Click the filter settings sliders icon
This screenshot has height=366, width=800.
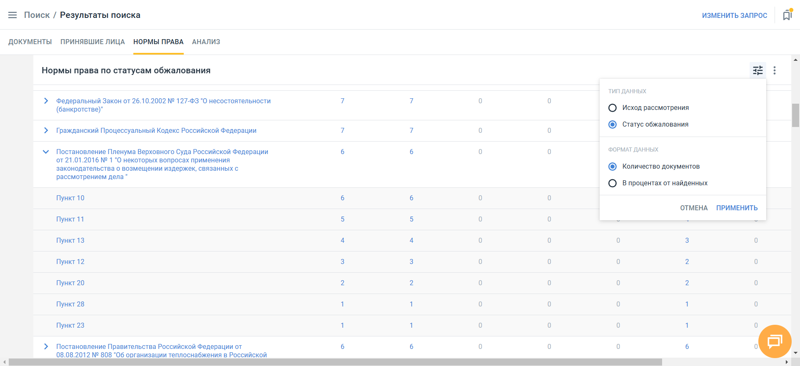pos(758,70)
